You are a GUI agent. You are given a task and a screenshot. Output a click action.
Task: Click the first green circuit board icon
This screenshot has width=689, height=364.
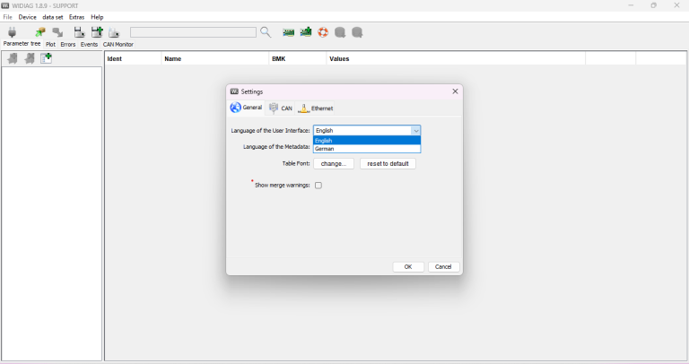coord(288,32)
